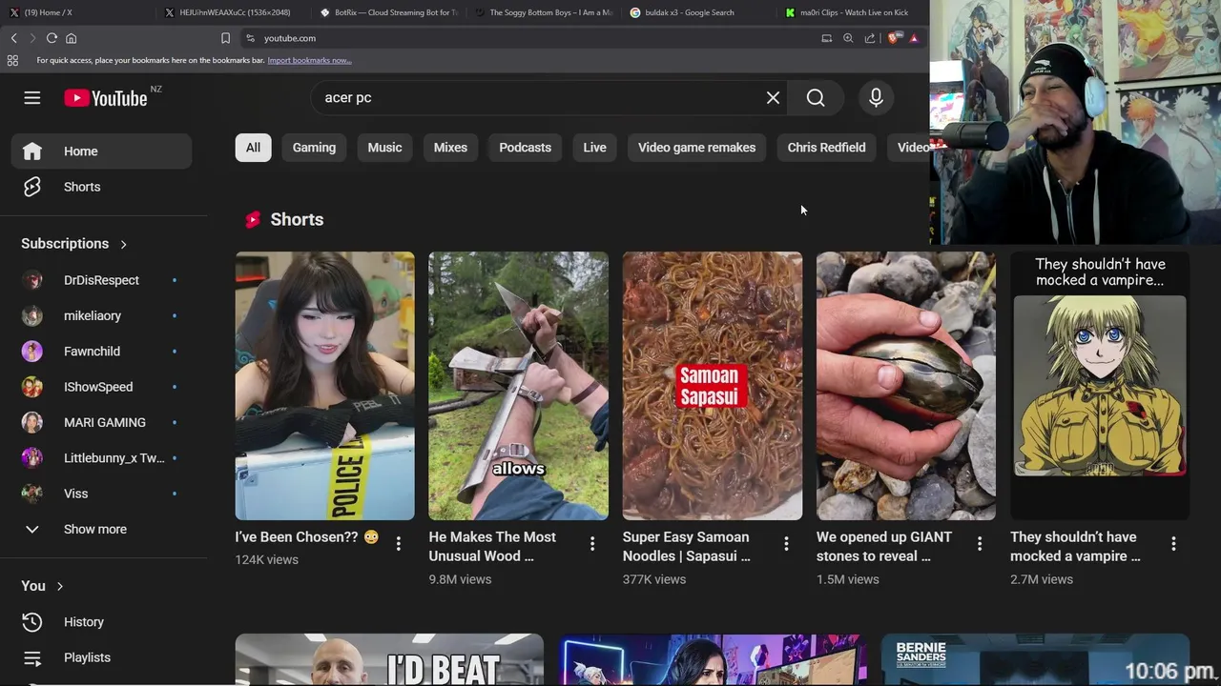Open more options for He Makes The Most
1221x686 pixels.
click(592, 543)
